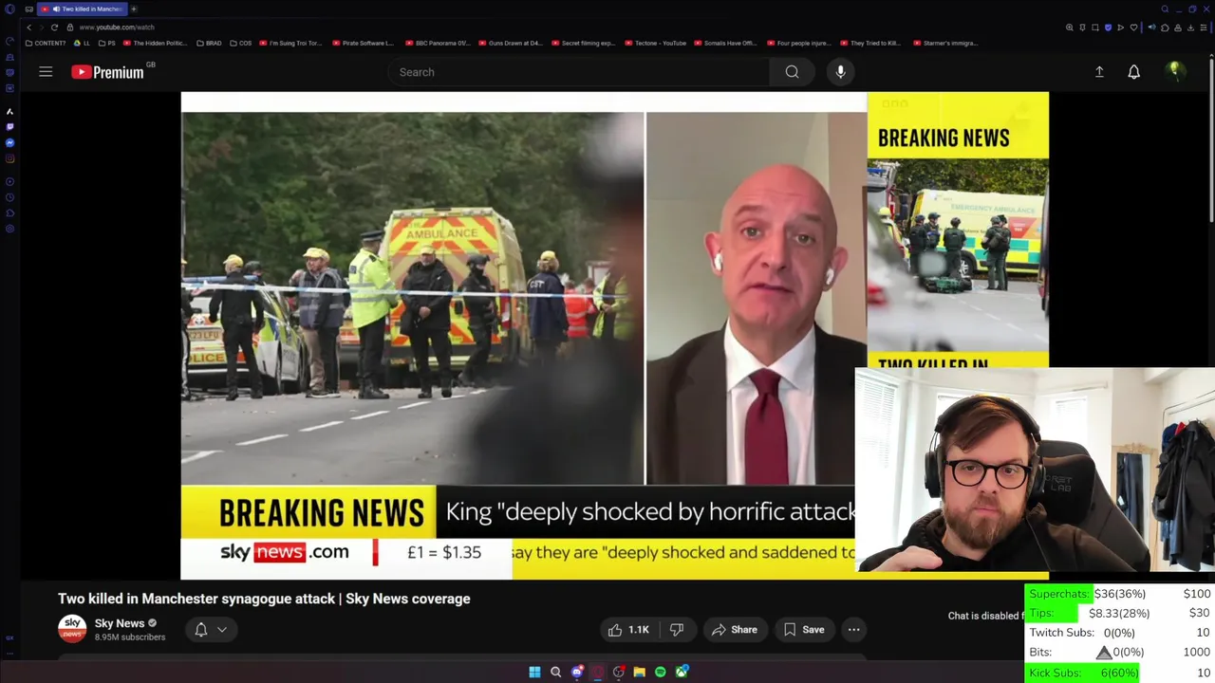Open Somalis Have Offi... bookmark

(x=726, y=43)
